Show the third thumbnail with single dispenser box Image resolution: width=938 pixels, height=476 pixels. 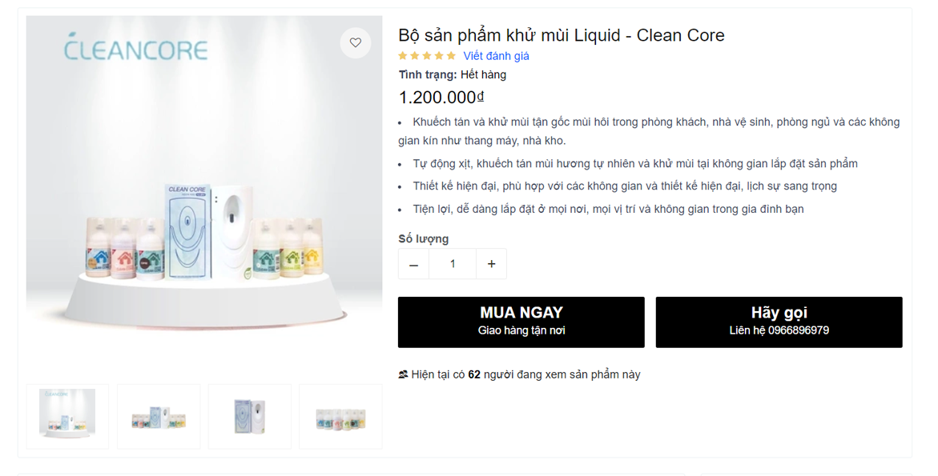click(250, 416)
